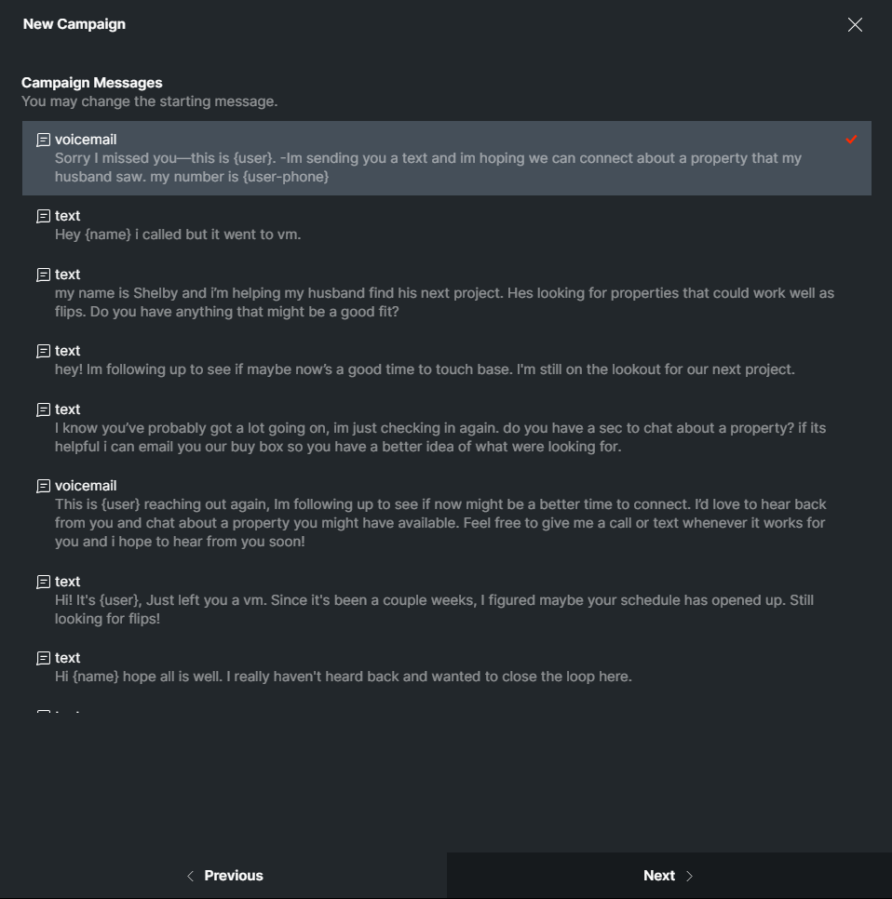Click the icon next to 'Hey {name} i called' text
The image size is (892, 899).
42,215
